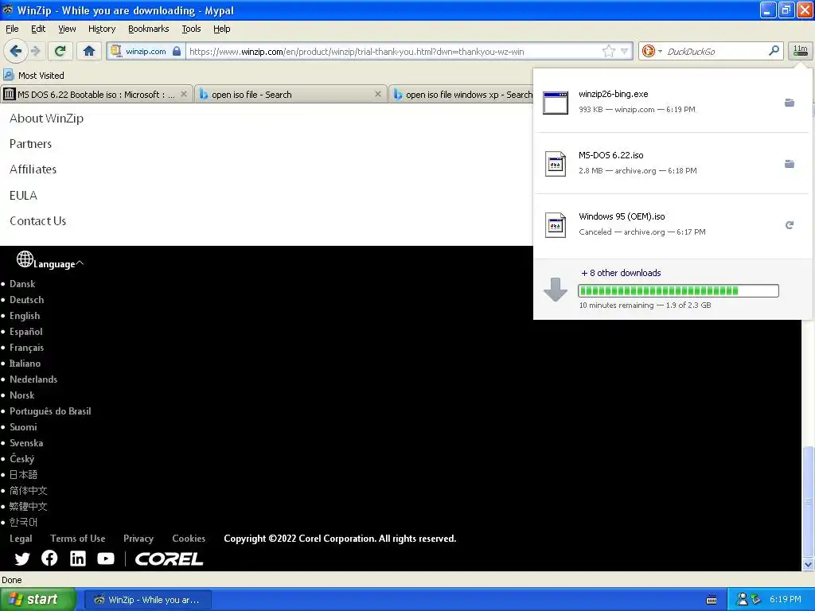Open the File menu
The image size is (815, 611).
pyautogui.click(x=12, y=29)
